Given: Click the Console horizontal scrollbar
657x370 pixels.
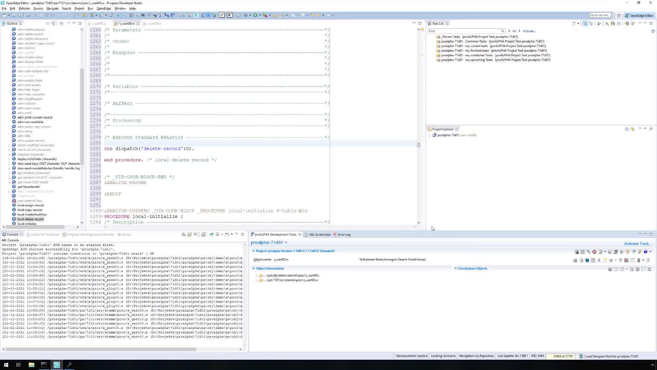Looking at the screenshot, I should (101, 349).
